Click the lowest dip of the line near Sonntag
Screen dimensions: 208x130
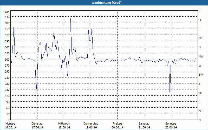(170, 97)
